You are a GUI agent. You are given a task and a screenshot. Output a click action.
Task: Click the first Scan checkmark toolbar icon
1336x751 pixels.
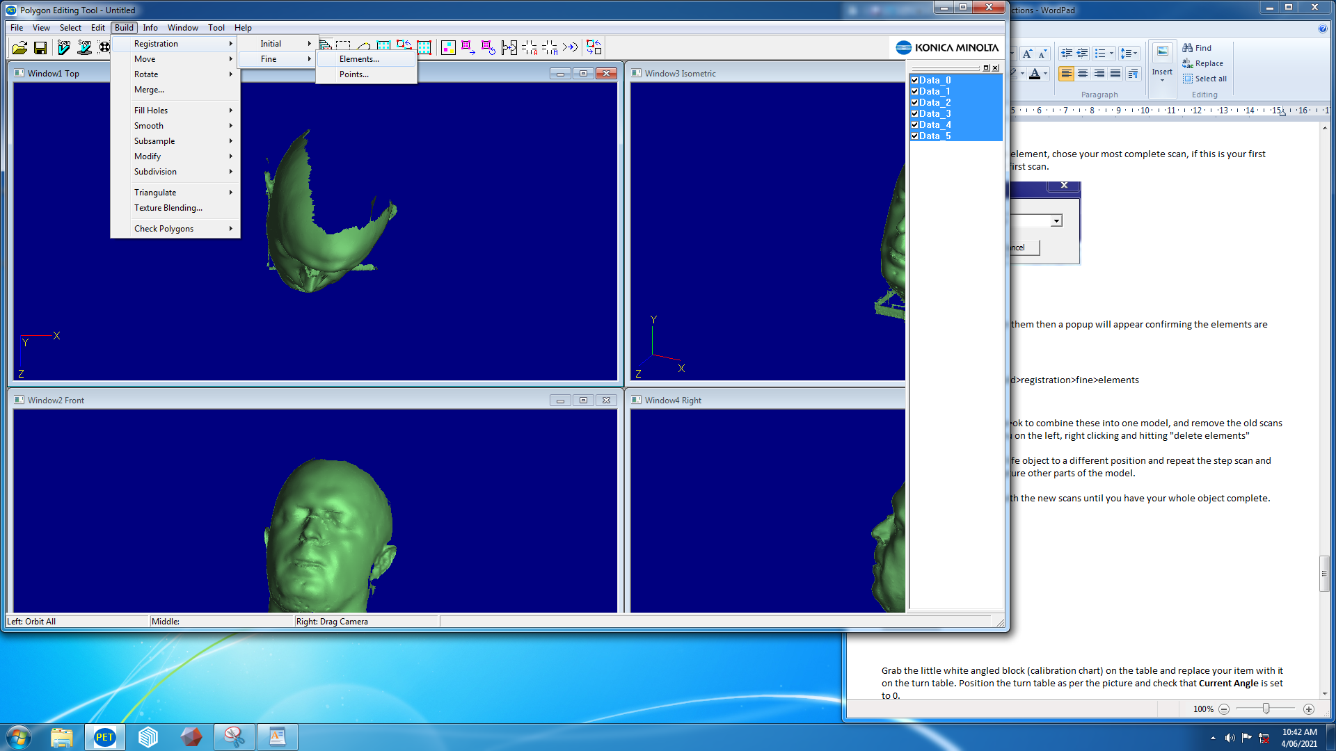click(x=63, y=47)
